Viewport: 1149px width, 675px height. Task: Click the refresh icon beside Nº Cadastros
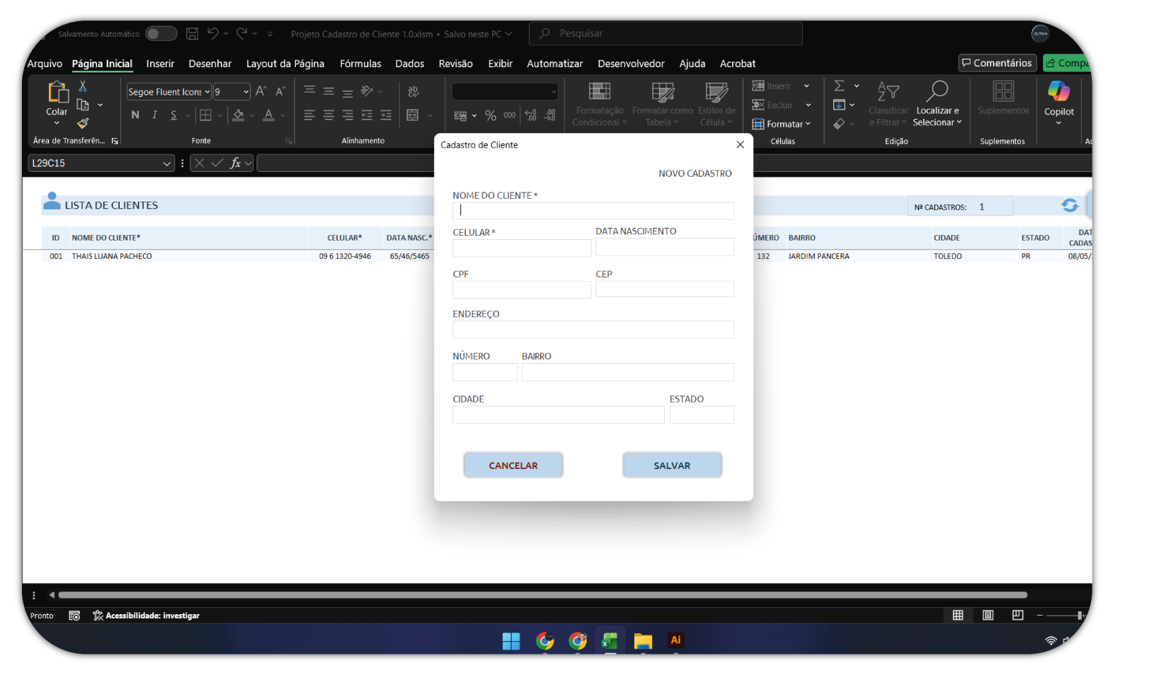tap(1069, 205)
